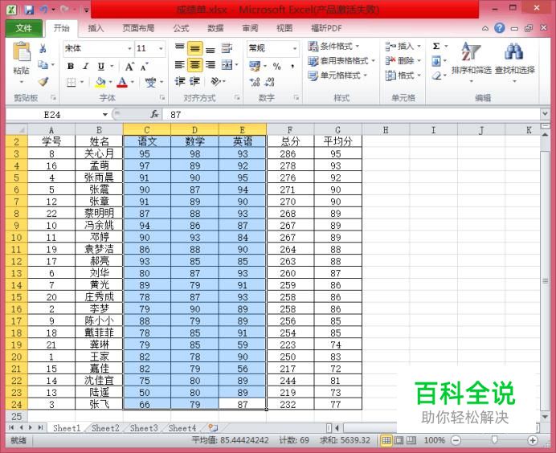Image resolution: width=556 pixels, height=453 pixels.
Task: Open Sort and Filter
Action: [472, 61]
